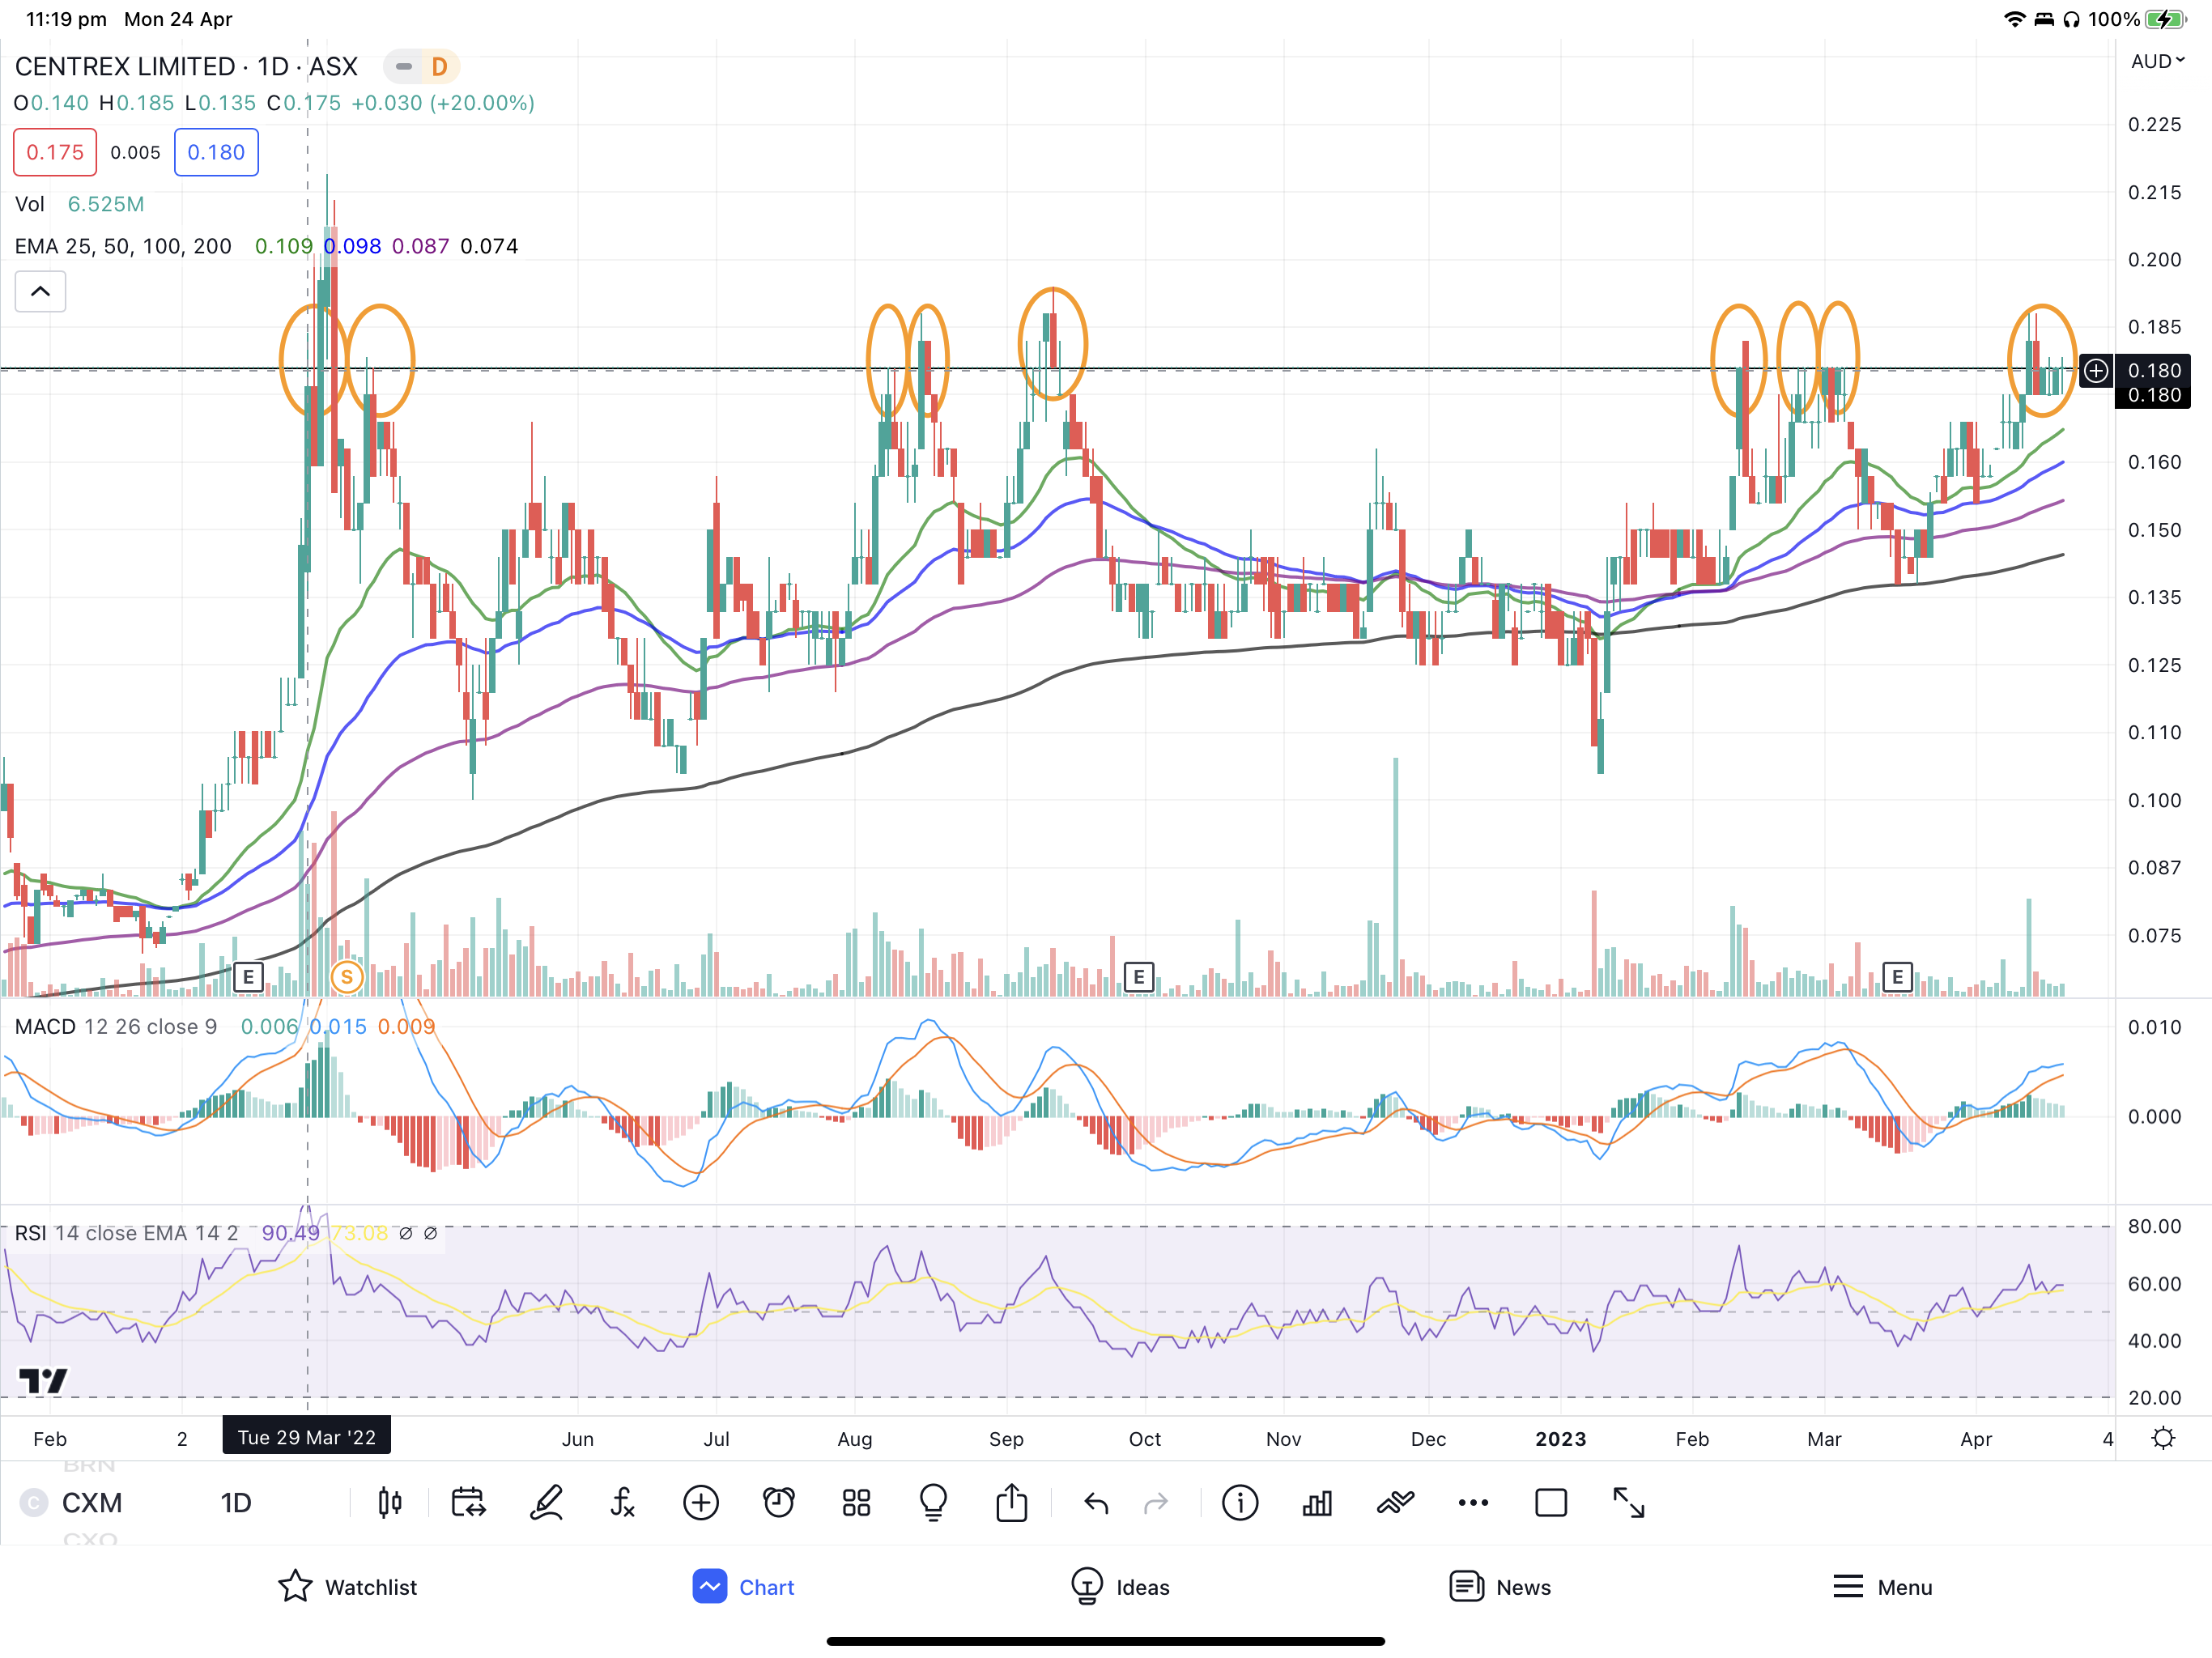This screenshot has height=1658, width=2212.
Task: Tap the 0.180 price label on axis
Action: (x=2154, y=371)
